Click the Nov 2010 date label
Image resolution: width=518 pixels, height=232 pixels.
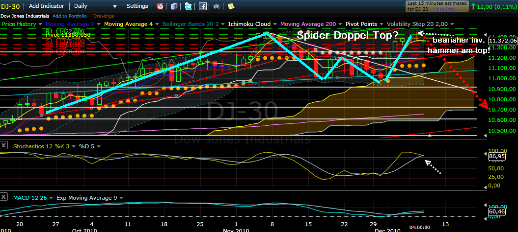[236, 231]
